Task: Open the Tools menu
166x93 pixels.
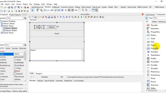Action: pyautogui.click(x=43, y=4)
